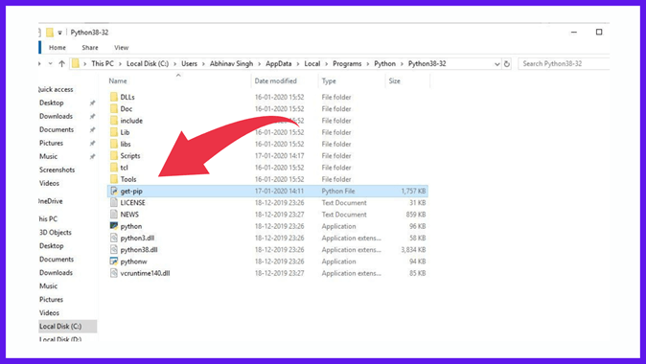646x364 pixels.
Task: Sort by Size column header
Action: 394,81
